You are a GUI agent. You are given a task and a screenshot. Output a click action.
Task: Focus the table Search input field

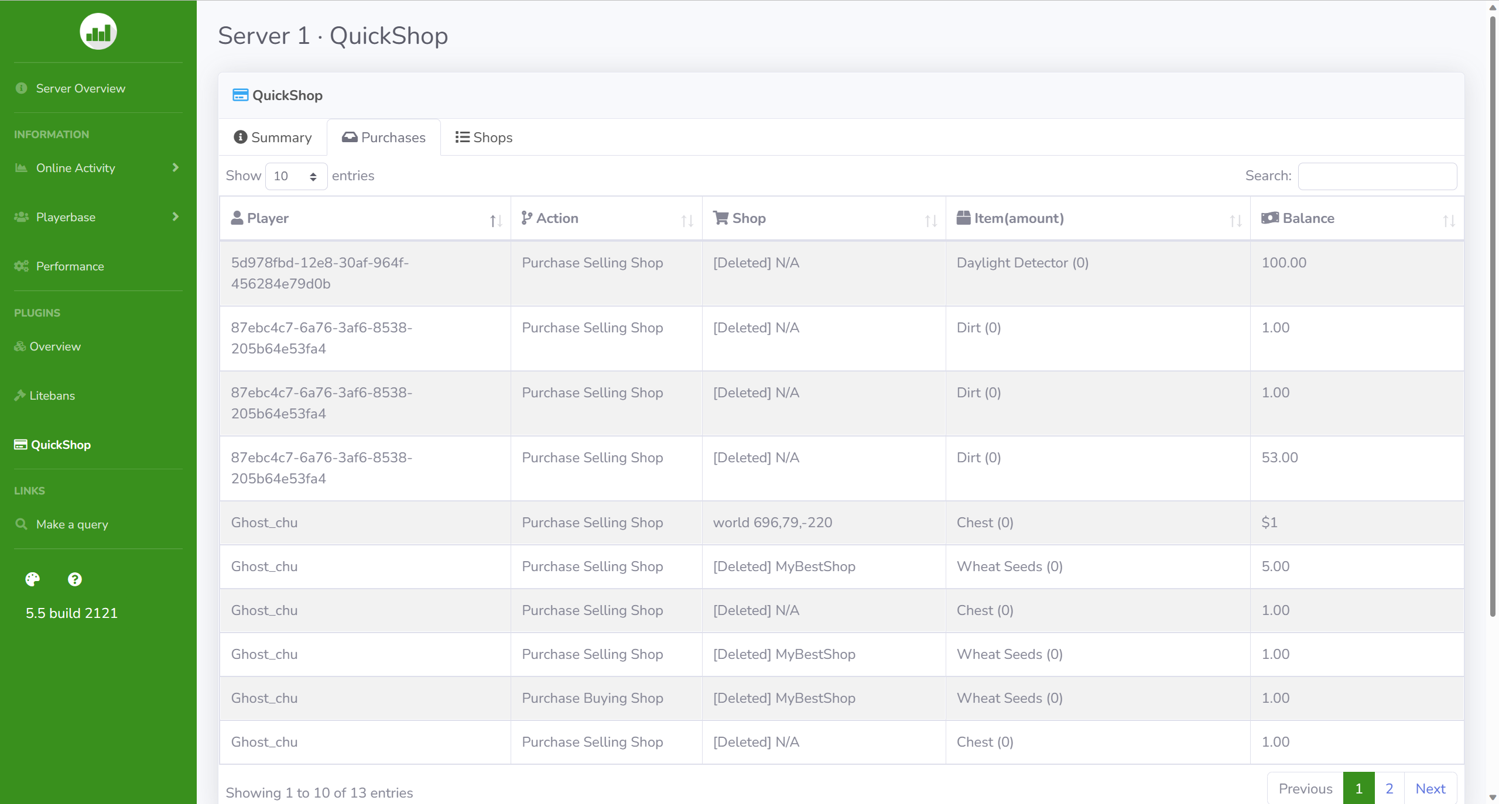[x=1377, y=176]
